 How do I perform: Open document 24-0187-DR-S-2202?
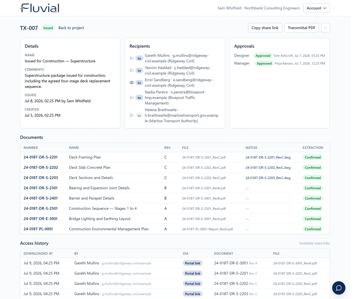pyautogui.click(x=41, y=167)
